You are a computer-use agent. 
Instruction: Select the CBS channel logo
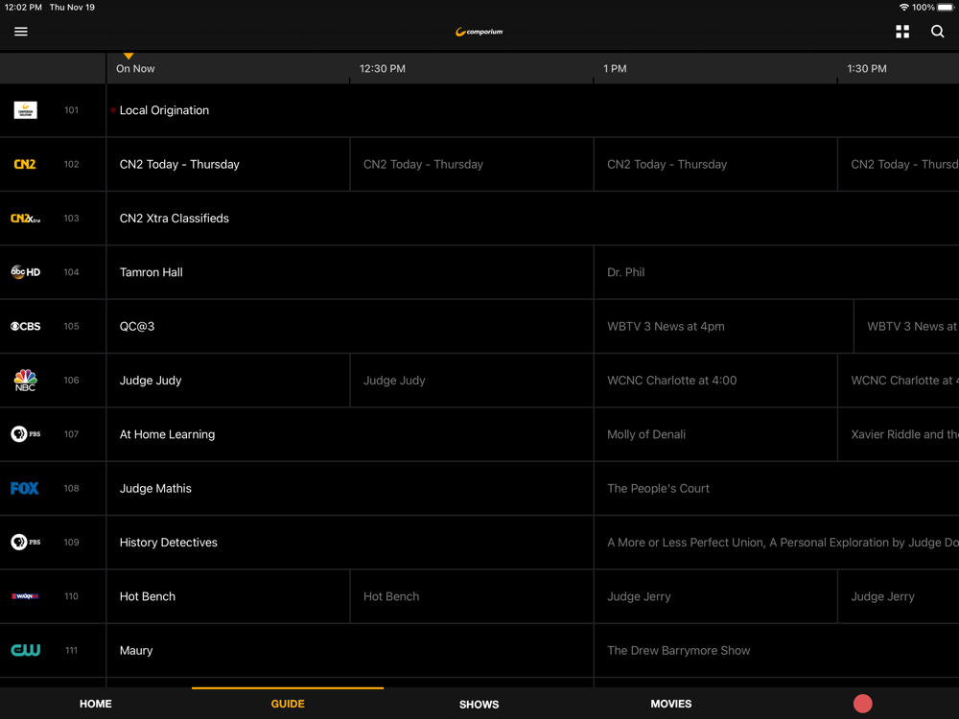26,327
